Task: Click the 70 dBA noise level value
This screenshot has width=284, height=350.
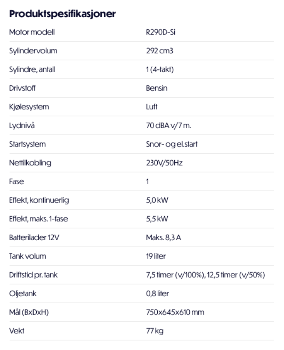Action: (x=168, y=126)
